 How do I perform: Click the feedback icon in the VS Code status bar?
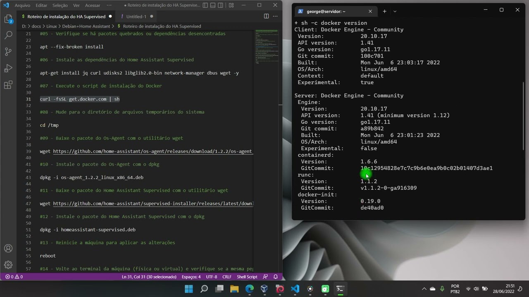[265, 277]
